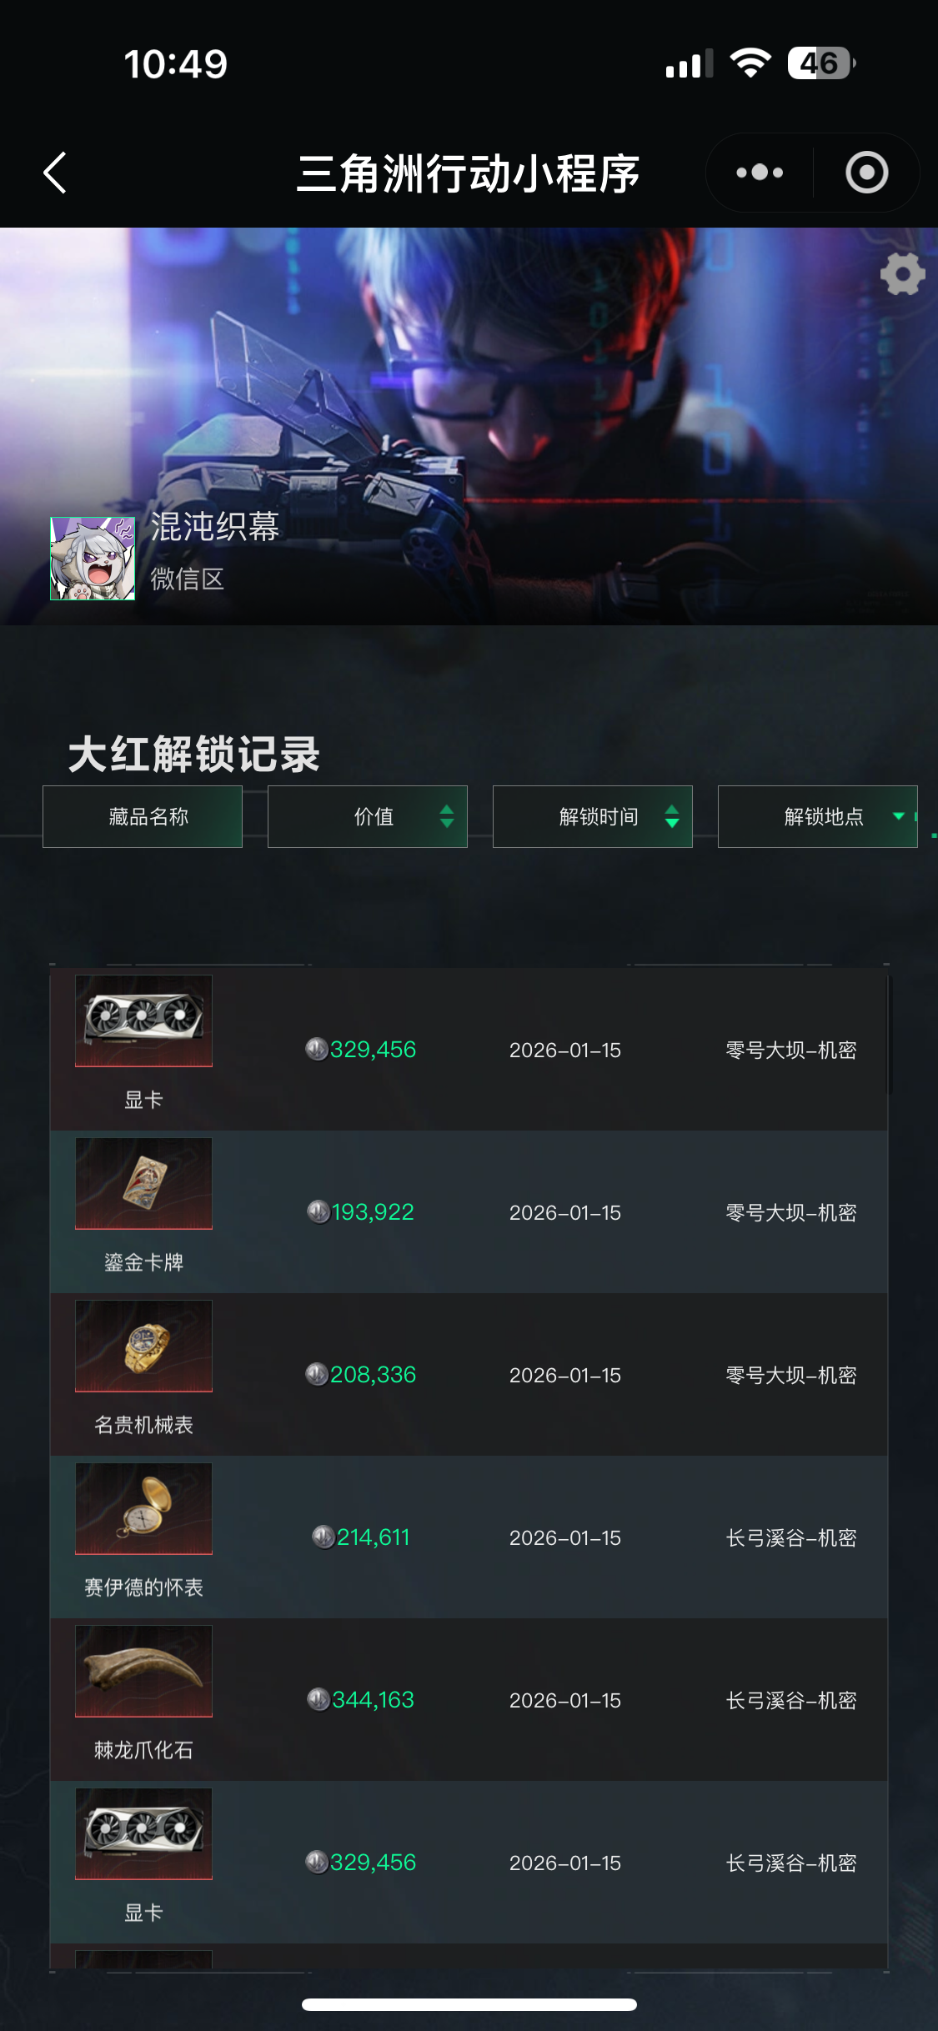Select the 214,611 长弓溪谷-机密 record row
938x2031 pixels.
click(469, 1537)
